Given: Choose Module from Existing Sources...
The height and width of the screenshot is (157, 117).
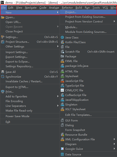Looking at the screenshot, I should 86,32.
